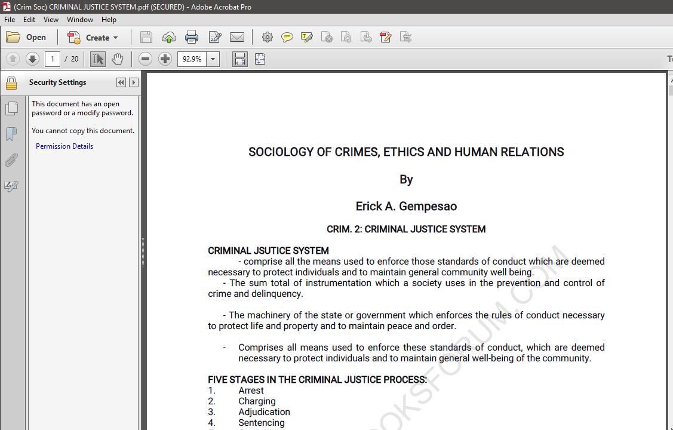Viewport: 673px width, 430px height.
Task: Collapse the Security Settings panel double arrows
Action: tap(121, 82)
